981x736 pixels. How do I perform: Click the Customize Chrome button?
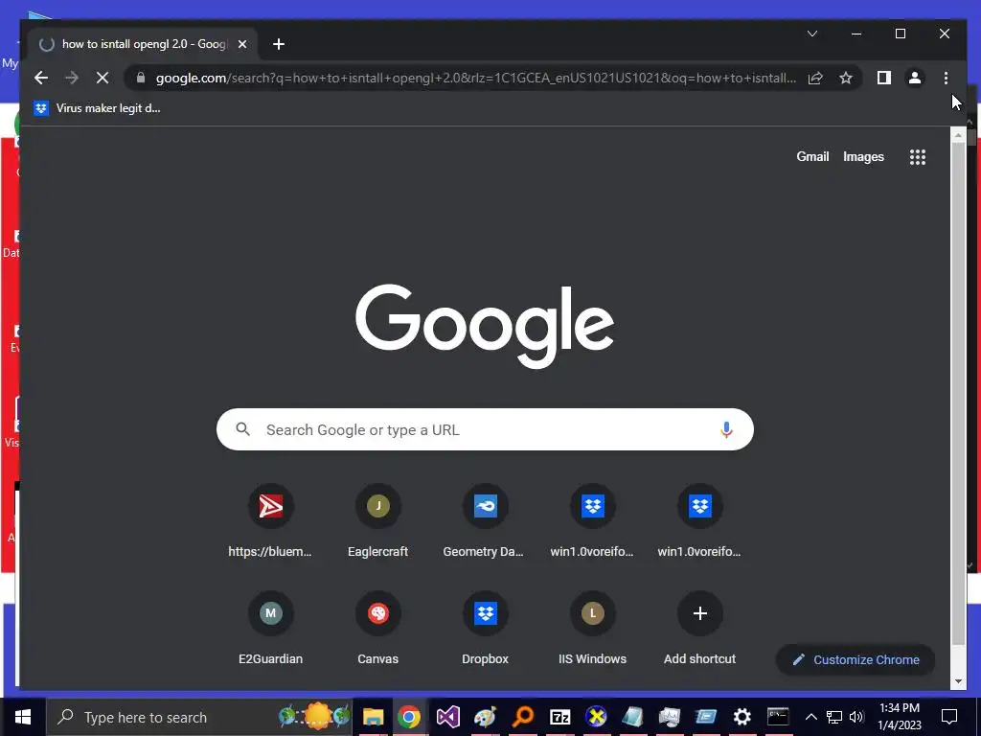click(x=856, y=659)
